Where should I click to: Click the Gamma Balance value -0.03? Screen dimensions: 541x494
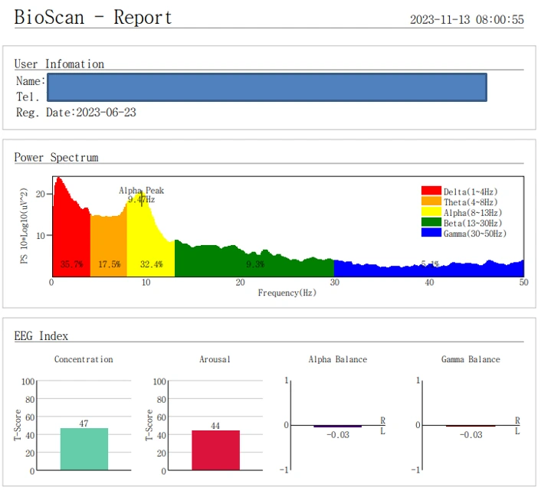471,435
